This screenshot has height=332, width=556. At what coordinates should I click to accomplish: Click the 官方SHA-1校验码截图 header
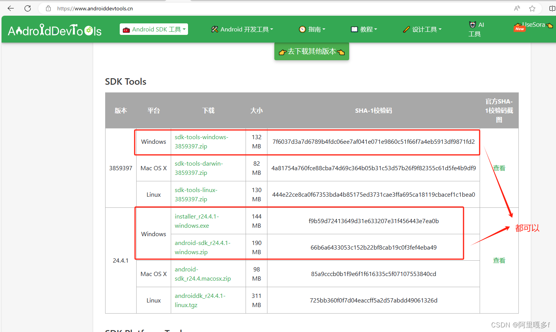[499, 110]
